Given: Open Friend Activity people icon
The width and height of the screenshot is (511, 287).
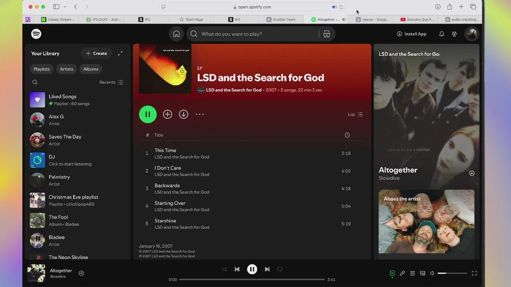Looking at the screenshot, I should 454,34.
